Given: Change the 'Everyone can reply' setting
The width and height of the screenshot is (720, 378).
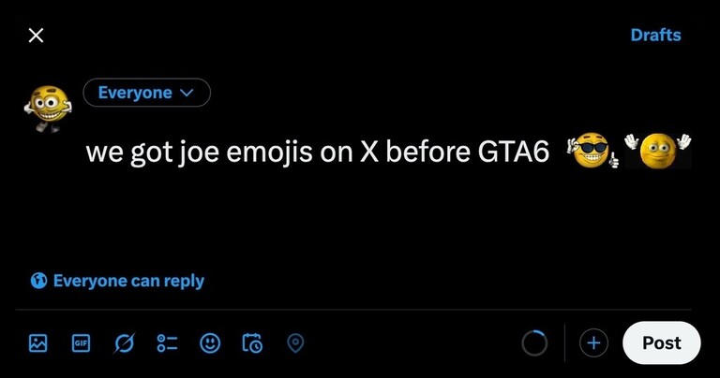Looking at the screenshot, I should click(128, 281).
